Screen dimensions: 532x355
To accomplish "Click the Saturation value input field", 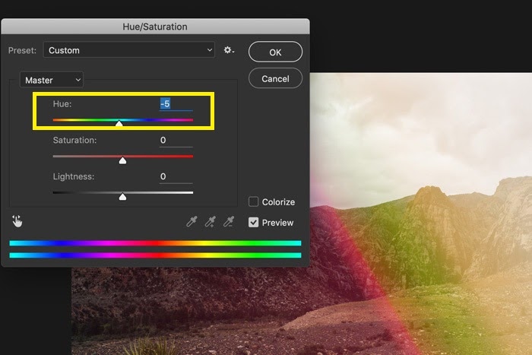I will pyautogui.click(x=175, y=140).
